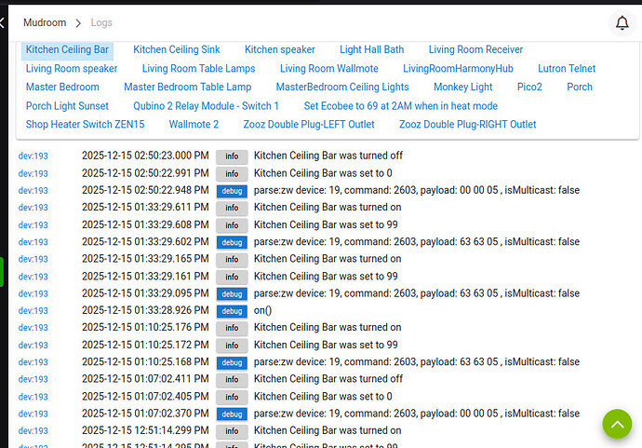Toggle the Kitchen speaker device filter

(279, 49)
